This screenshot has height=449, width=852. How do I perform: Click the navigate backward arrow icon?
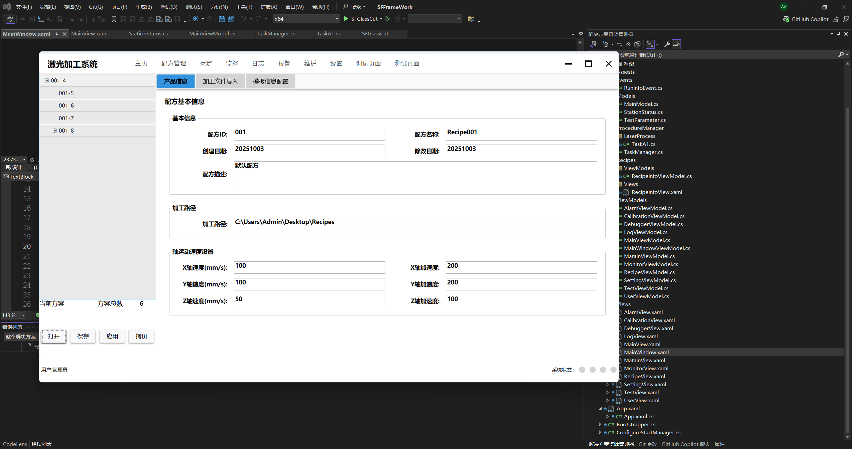click(196, 19)
